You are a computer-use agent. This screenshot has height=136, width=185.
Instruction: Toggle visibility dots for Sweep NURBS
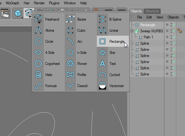(x=171, y=31)
